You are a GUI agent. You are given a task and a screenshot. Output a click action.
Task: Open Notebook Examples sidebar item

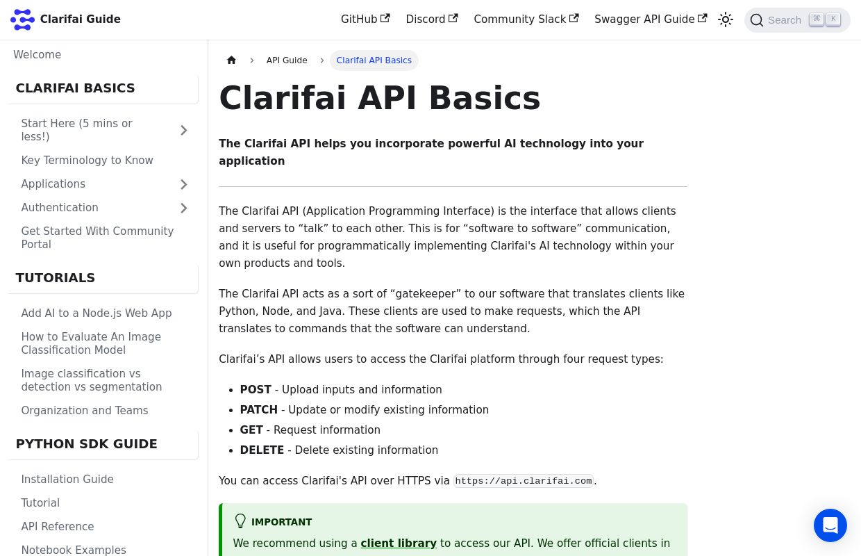[x=74, y=550]
